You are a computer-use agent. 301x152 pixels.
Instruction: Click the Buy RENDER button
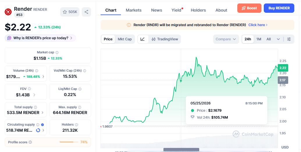click(279, 8)
